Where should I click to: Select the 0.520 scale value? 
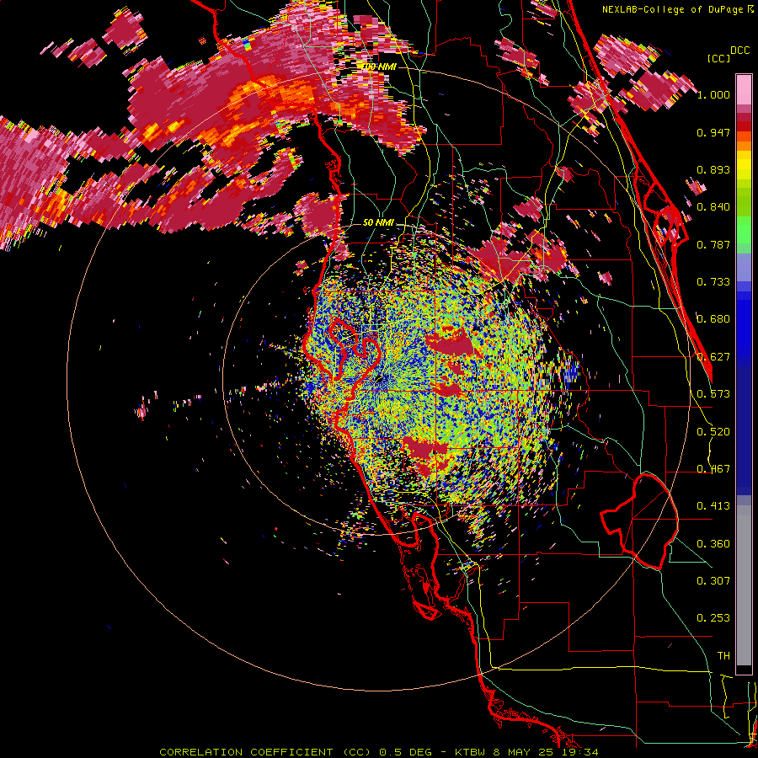tap(713, 432)
